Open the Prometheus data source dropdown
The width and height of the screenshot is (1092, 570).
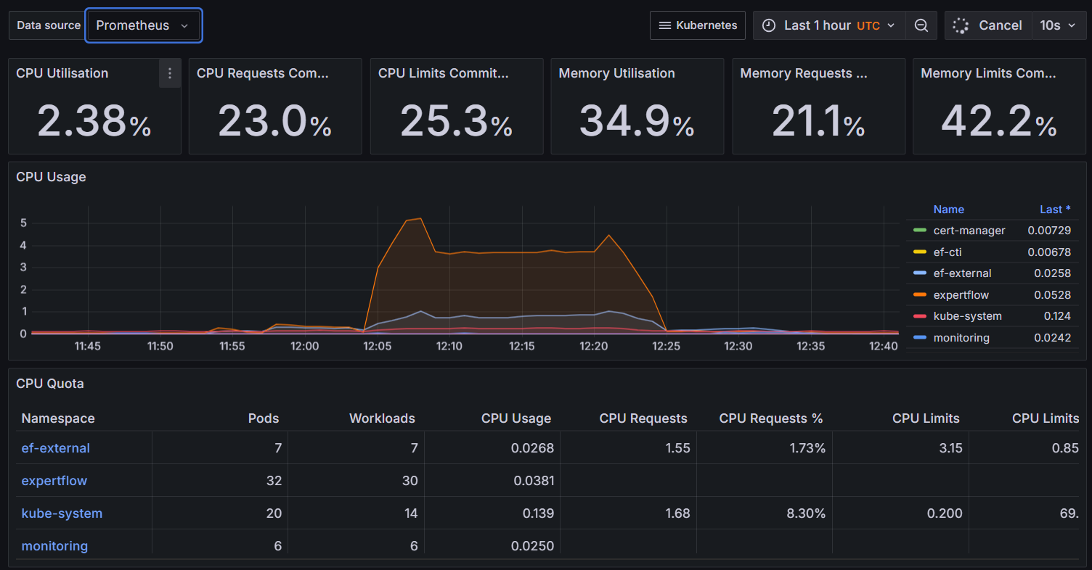click(x=143, y=25)
